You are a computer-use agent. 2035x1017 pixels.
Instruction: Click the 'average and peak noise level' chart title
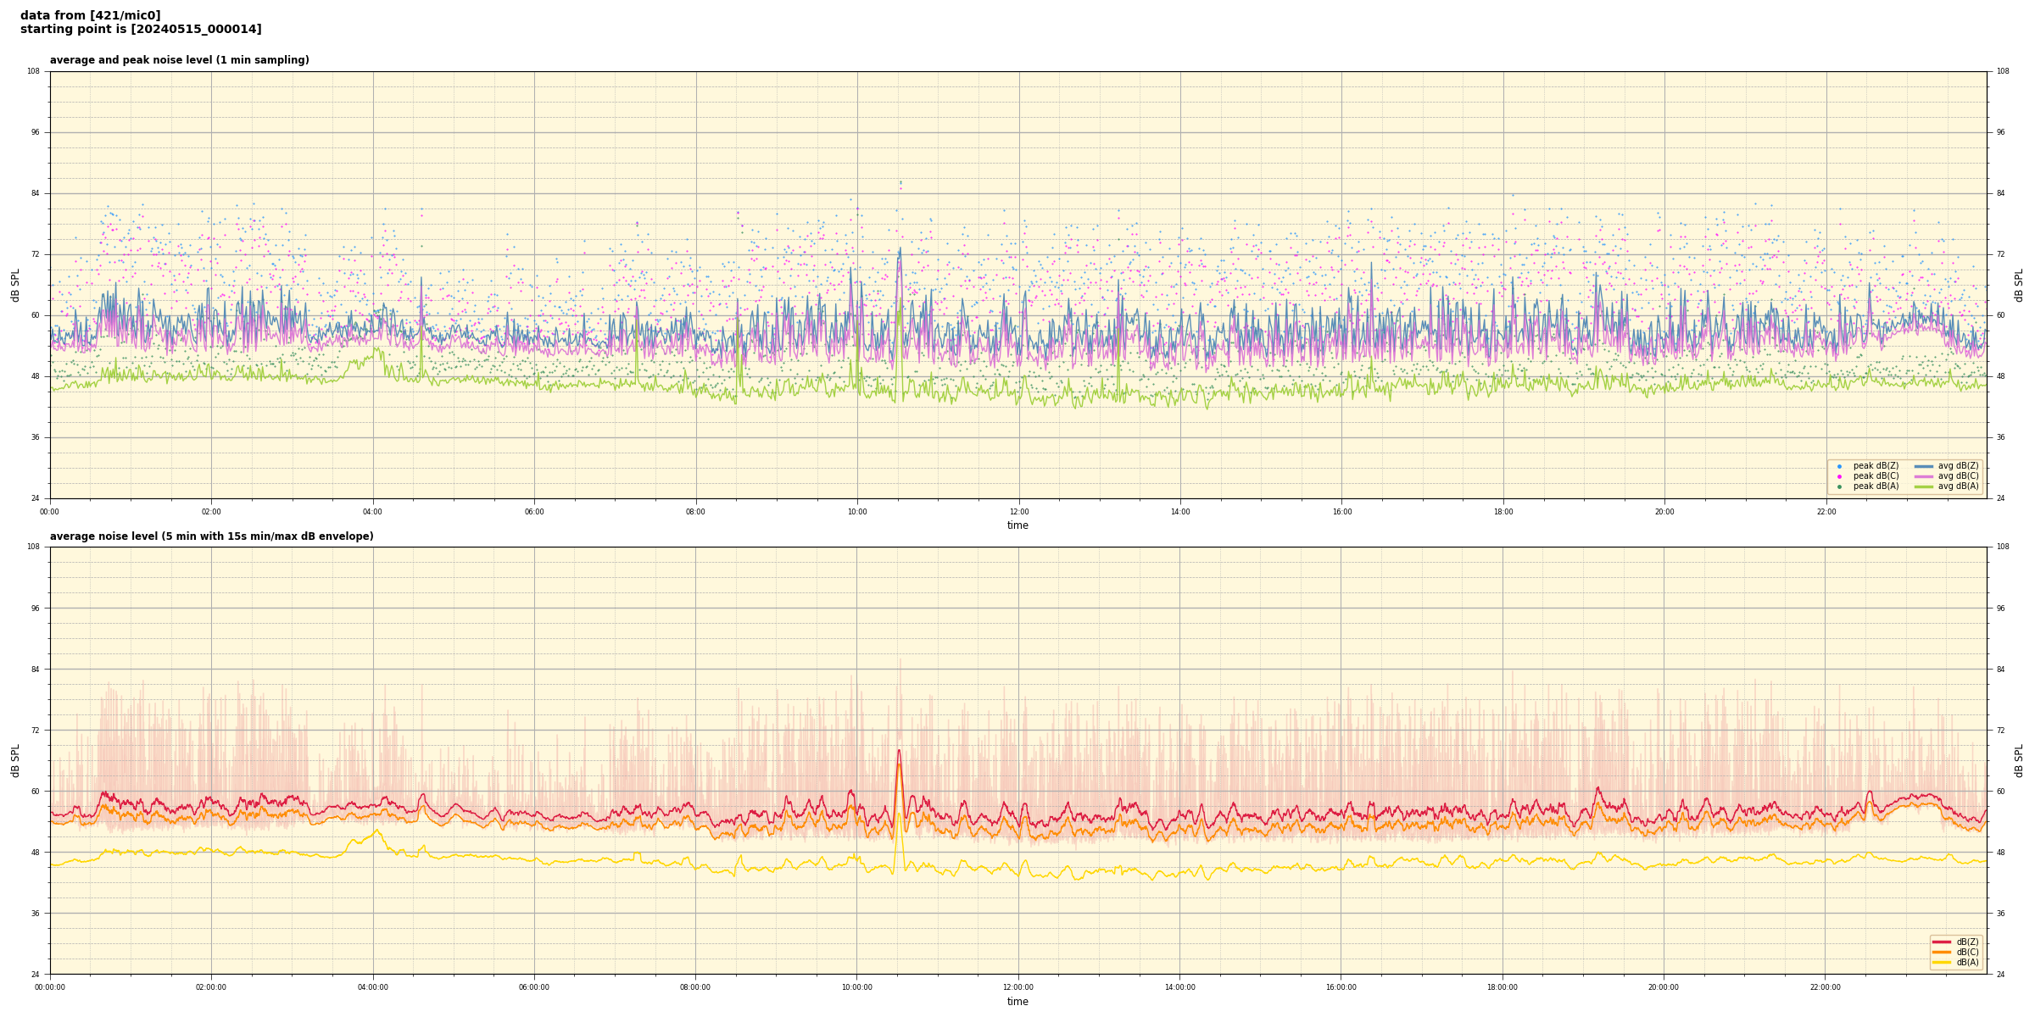click(179, 60)
